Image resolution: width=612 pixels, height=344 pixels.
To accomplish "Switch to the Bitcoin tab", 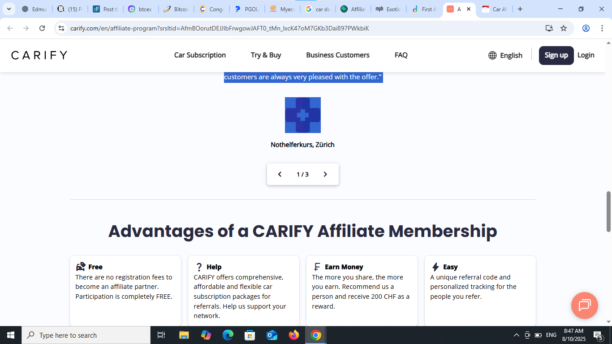I will 176,9.
